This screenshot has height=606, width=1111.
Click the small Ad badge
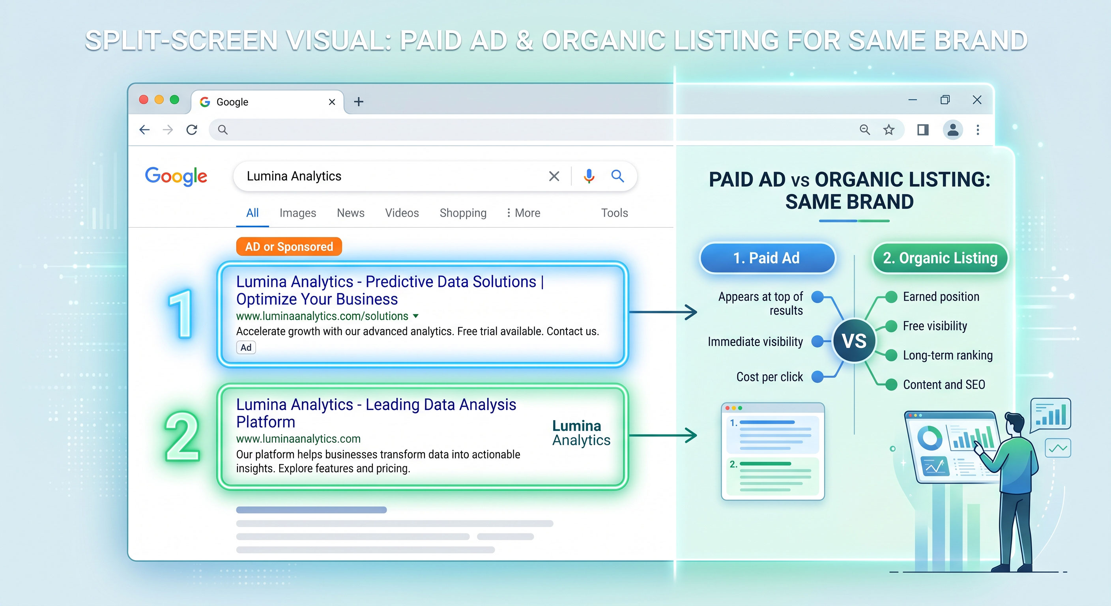tap(246, 348)
